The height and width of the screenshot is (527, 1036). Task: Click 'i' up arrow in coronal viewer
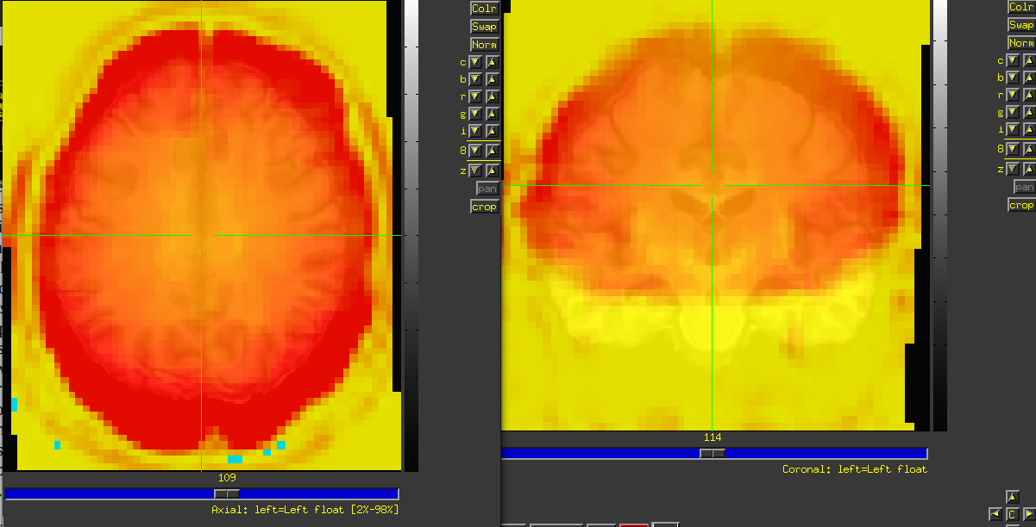click(x=1029, y=129)
